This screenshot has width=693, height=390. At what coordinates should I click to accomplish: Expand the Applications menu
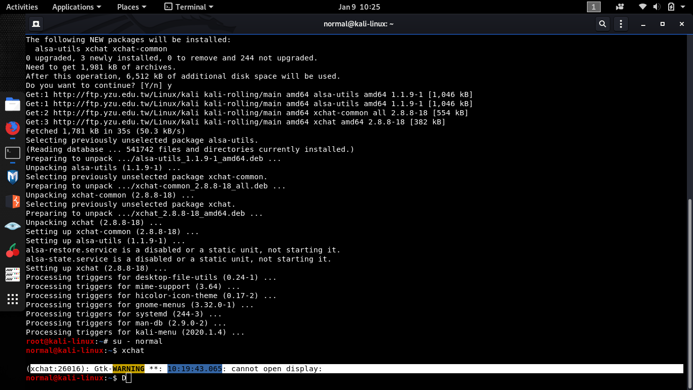coord(77,7)
